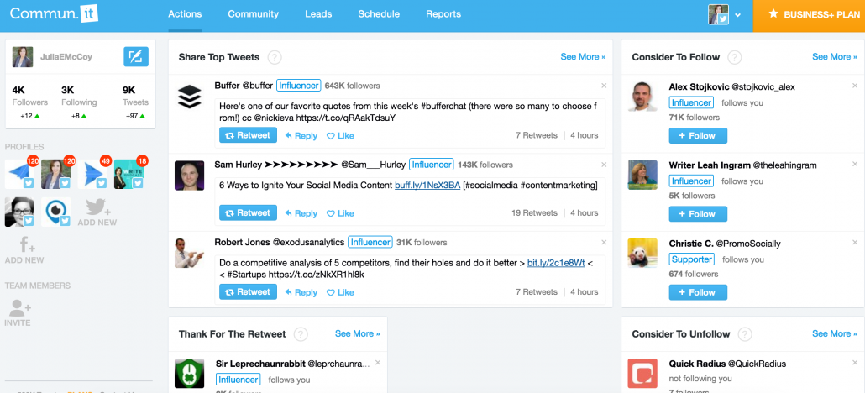This screenshot has width=865, height=393.
Task: Open the help icon beside Consider To Unfollow
Action: 745,334
